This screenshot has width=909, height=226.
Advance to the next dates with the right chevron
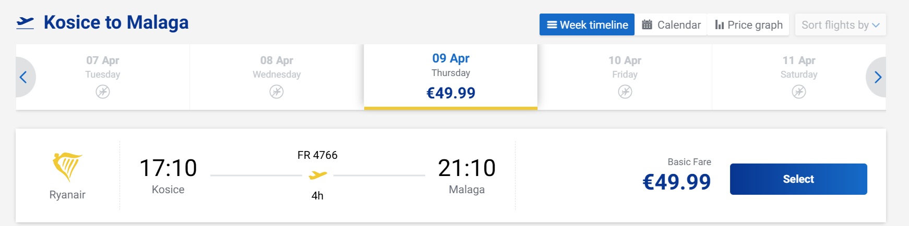[878, 77]
